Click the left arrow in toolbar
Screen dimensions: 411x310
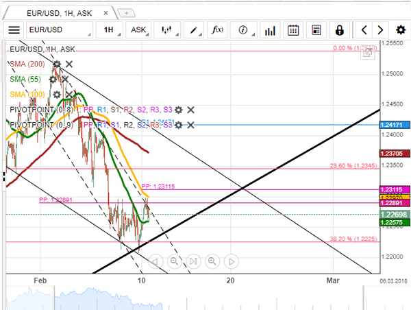364,30
